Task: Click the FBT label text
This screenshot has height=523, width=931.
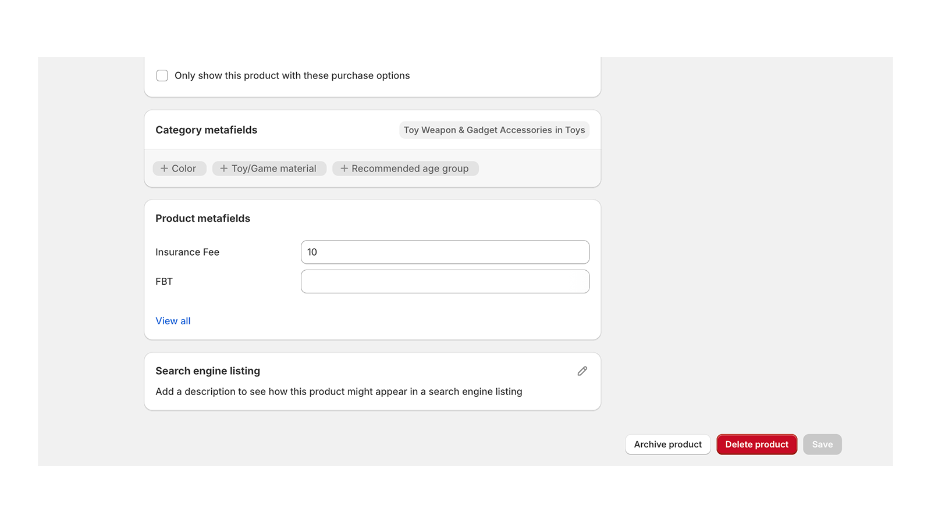Action: (164, 281)
